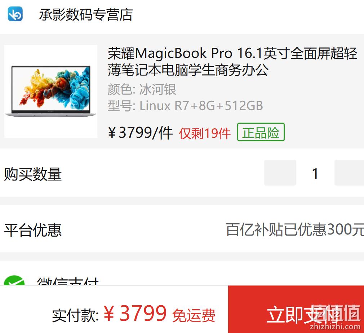
Task: Increase purchase quantity with plus button
Action: point(349,173)
